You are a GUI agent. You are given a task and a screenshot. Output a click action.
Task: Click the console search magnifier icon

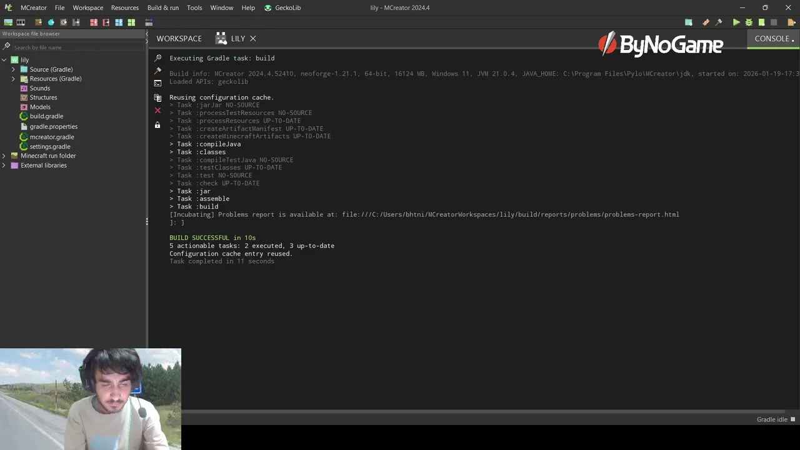click(157, 58)
